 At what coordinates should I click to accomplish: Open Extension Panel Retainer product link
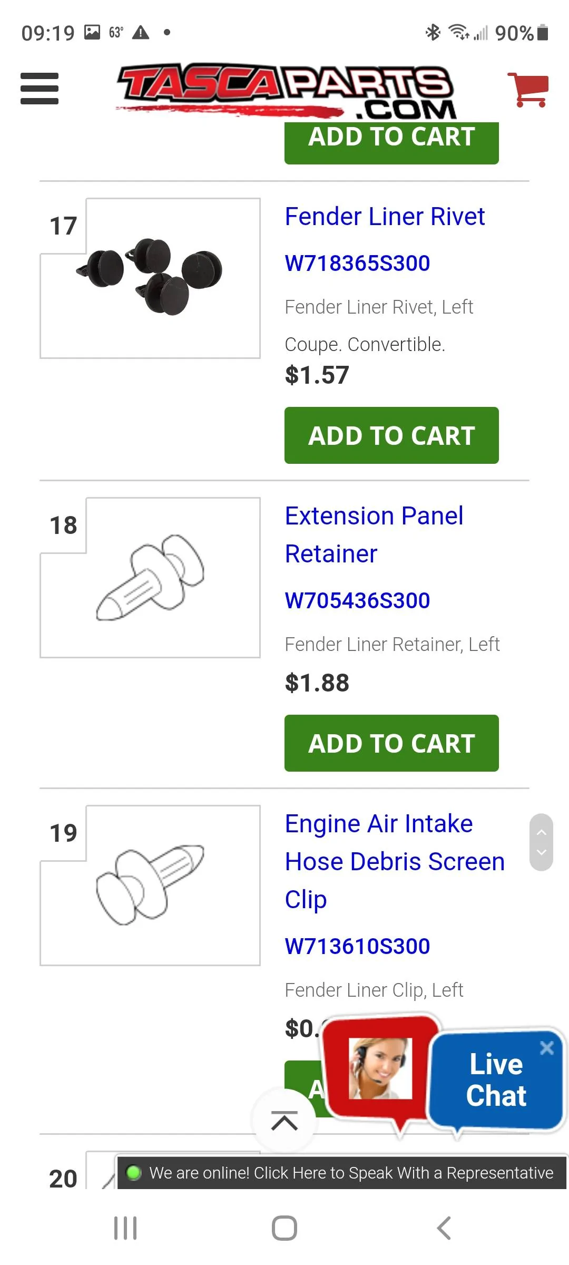tap(374, 534)
